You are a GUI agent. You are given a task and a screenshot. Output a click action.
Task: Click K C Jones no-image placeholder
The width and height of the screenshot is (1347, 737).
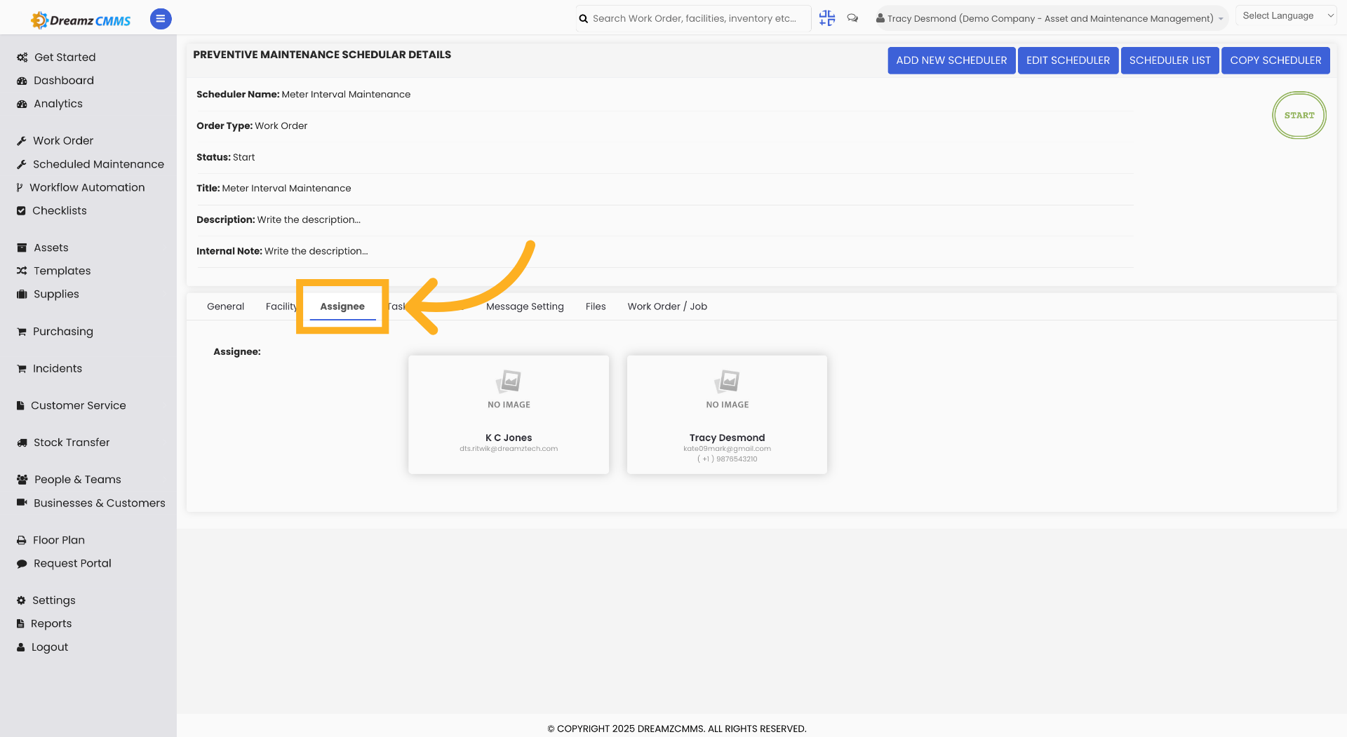(509, 389)
